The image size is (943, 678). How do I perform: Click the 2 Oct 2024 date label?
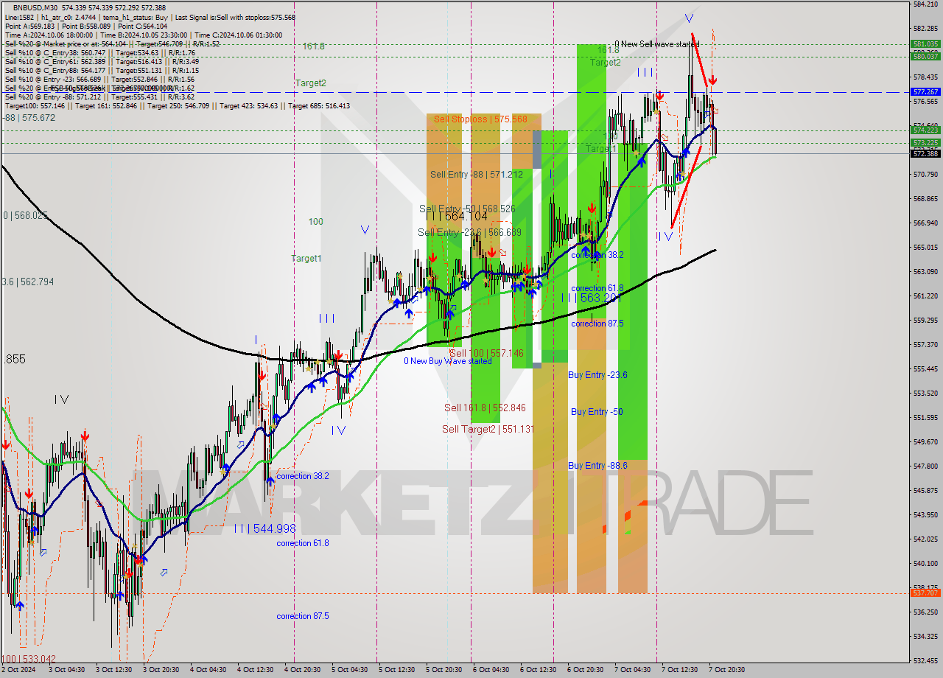19,670
